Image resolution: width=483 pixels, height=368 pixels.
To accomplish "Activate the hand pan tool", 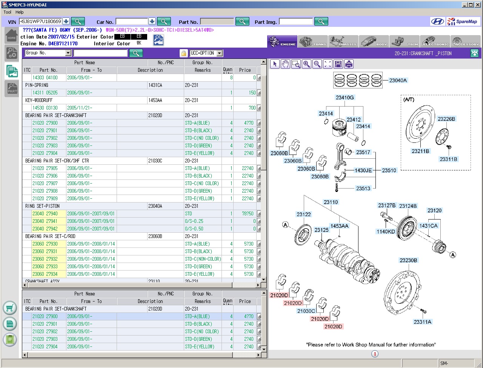I will [x=285, y=64].
